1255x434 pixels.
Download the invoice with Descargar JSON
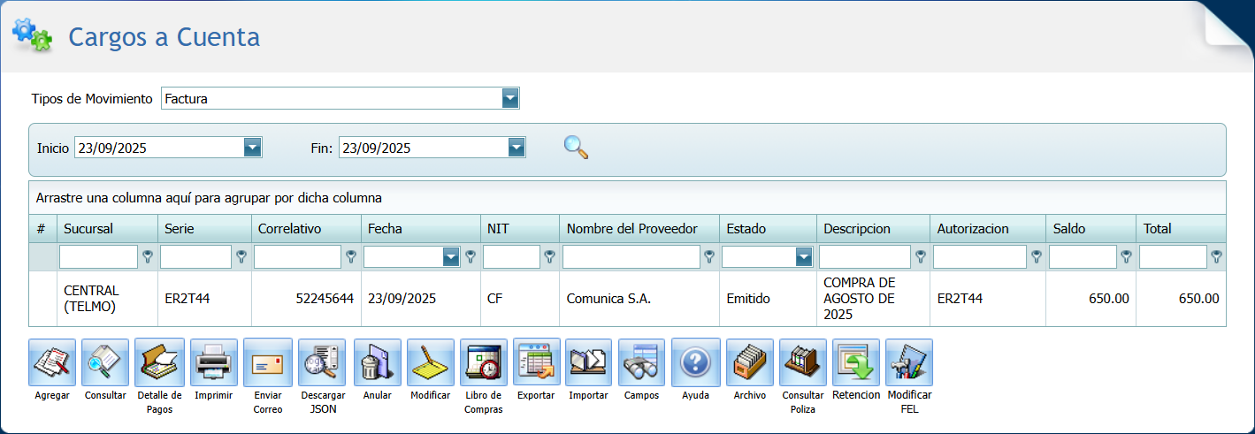pyautogui.click(x=323, y=362)
